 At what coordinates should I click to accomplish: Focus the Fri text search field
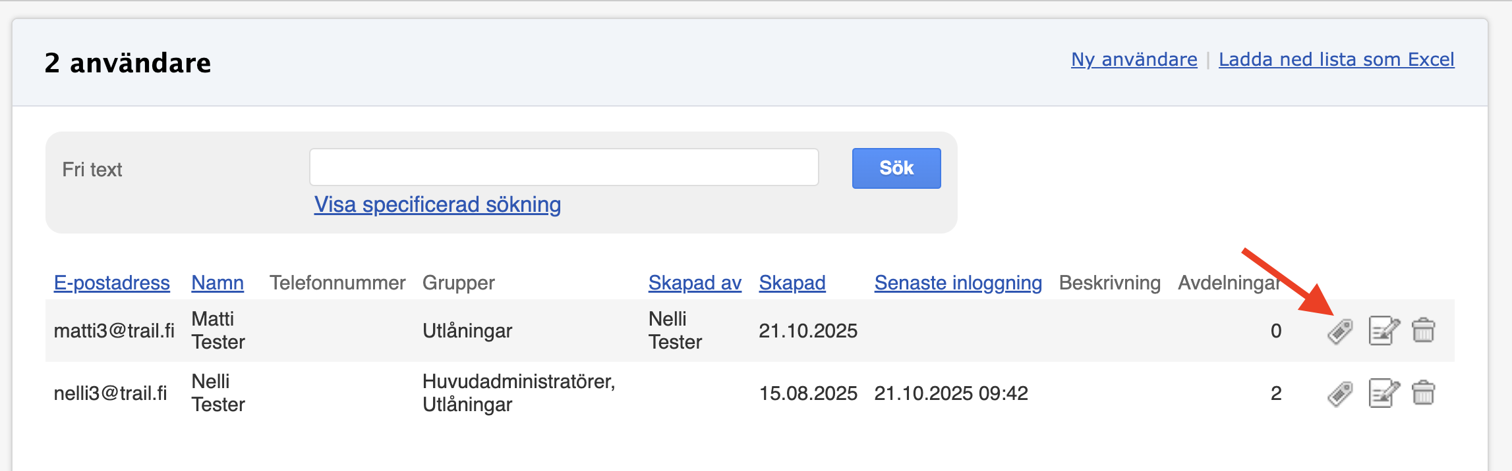pos(564,167)
